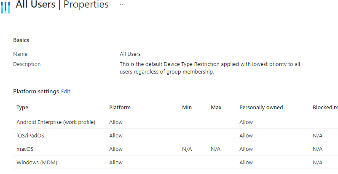Click the Type column header
The image size is (338, 174).
click(22, 108)
